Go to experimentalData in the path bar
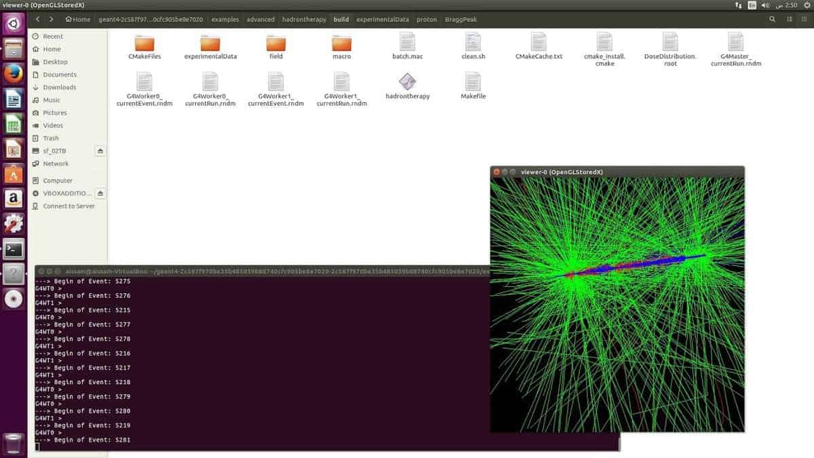 click(x=383, y=20)
